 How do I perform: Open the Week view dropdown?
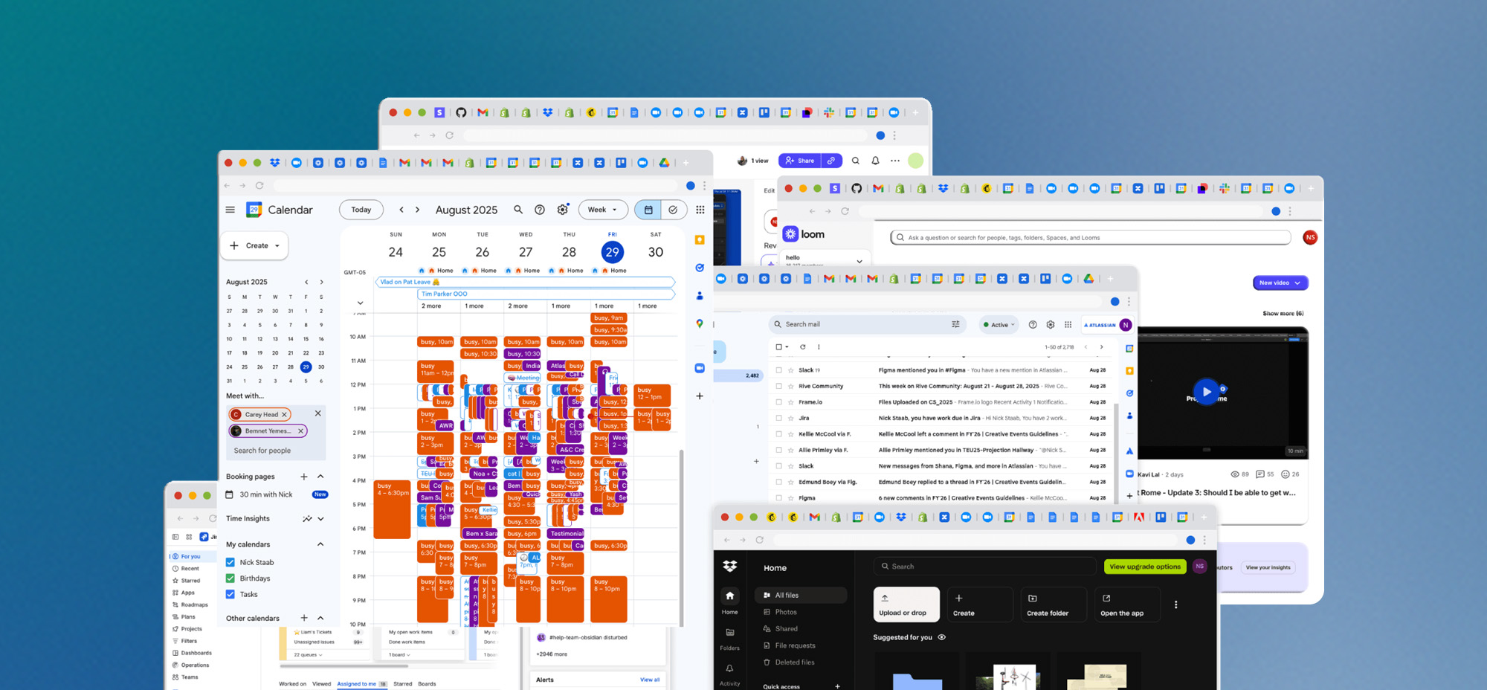click(x=603, y=210)
